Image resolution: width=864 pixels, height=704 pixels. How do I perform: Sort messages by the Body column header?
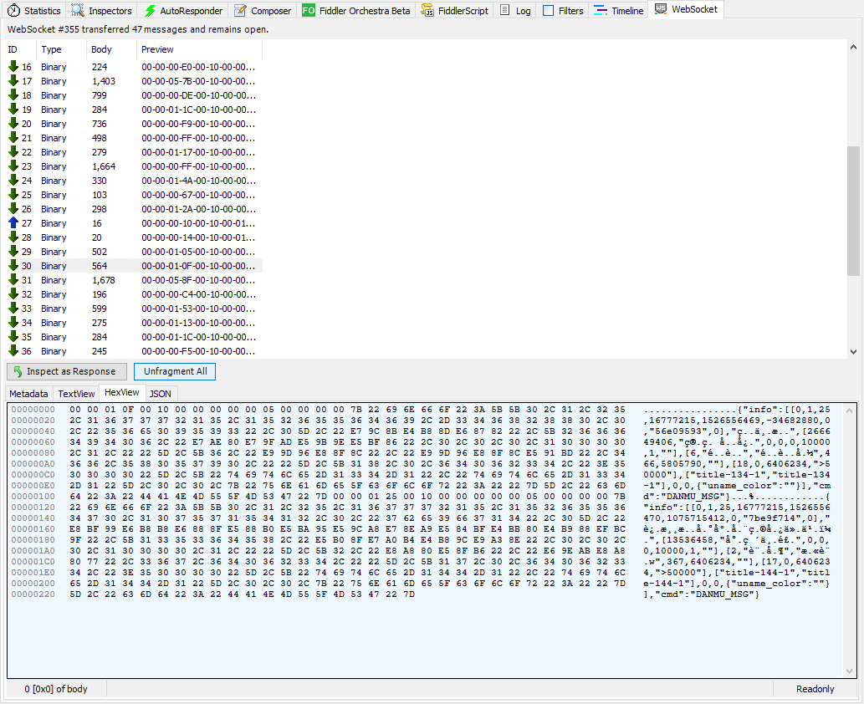click(x=102, y=49)
